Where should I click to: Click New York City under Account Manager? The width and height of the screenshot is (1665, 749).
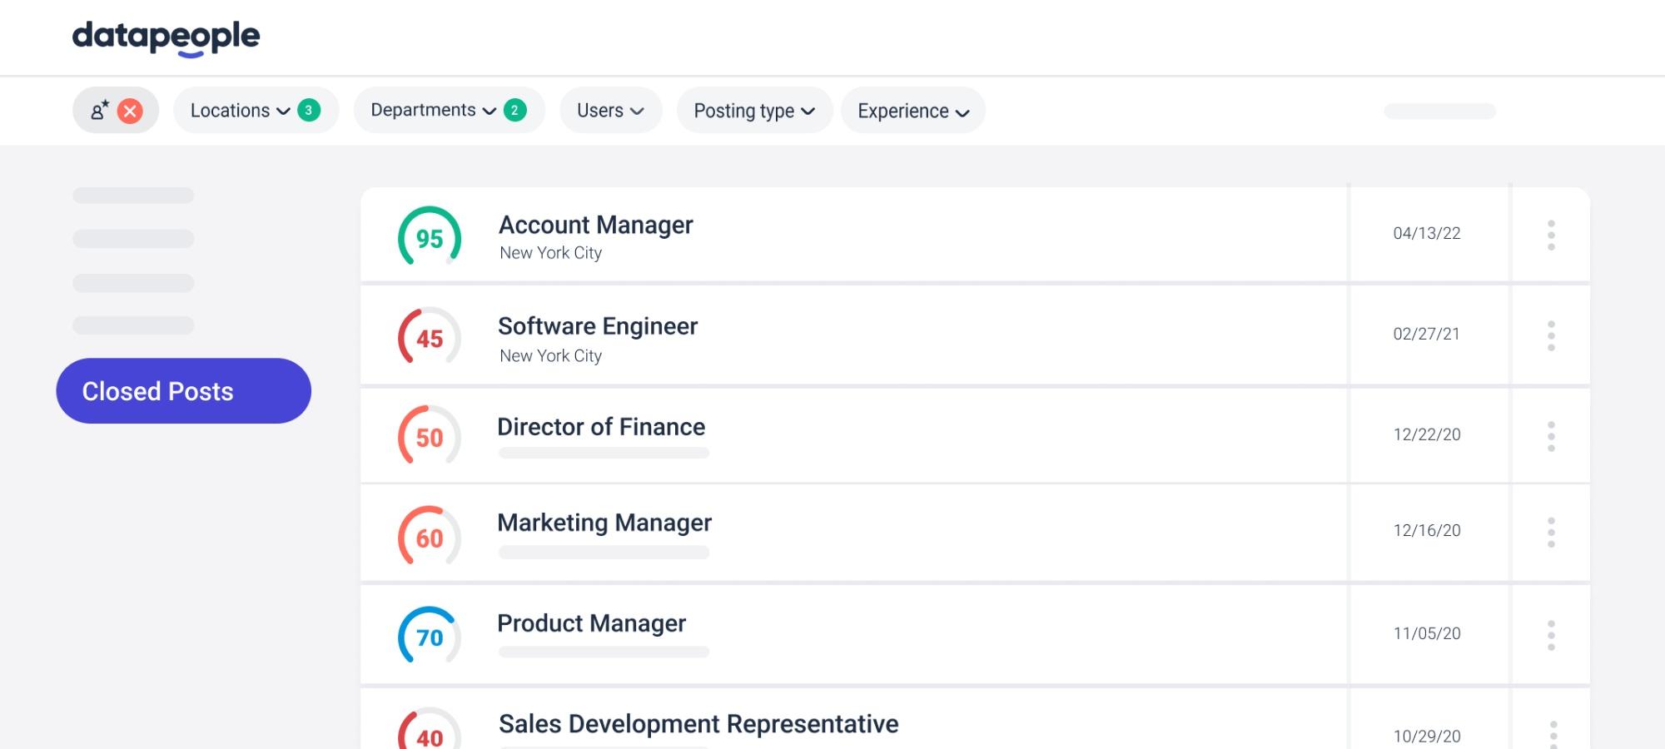point(550,253)
